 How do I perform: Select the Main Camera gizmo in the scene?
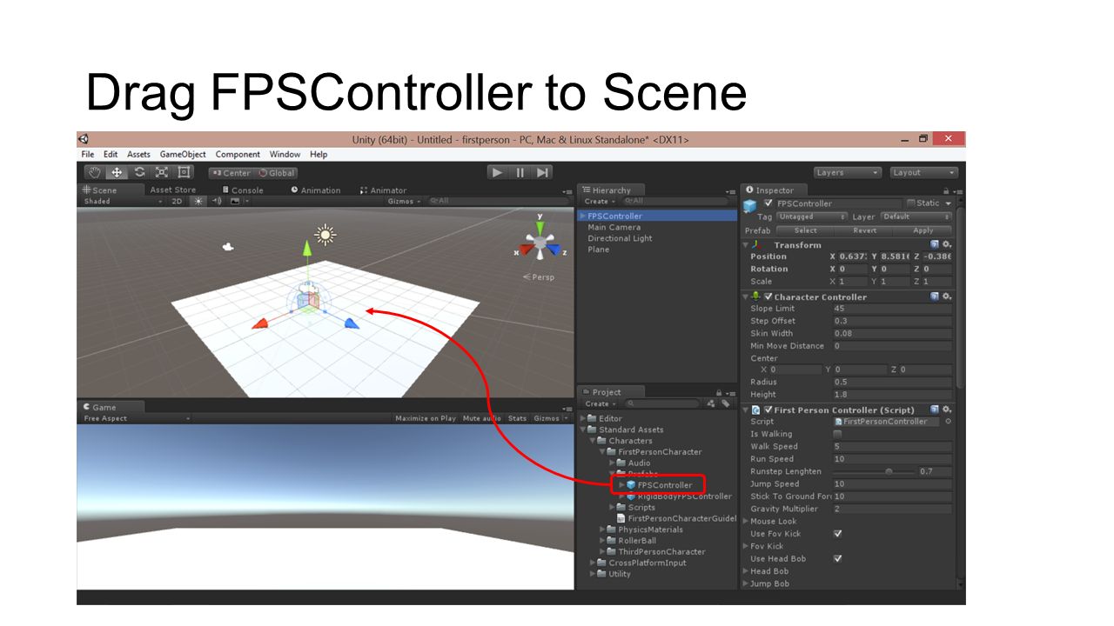tap(228, 247)
